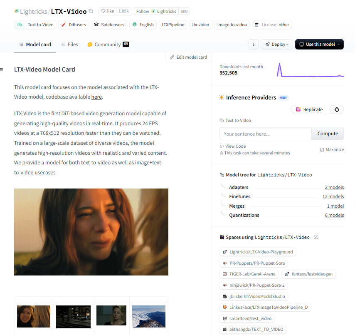
Task: Click the Inference Providers spark icon
Action: point(222,97)
